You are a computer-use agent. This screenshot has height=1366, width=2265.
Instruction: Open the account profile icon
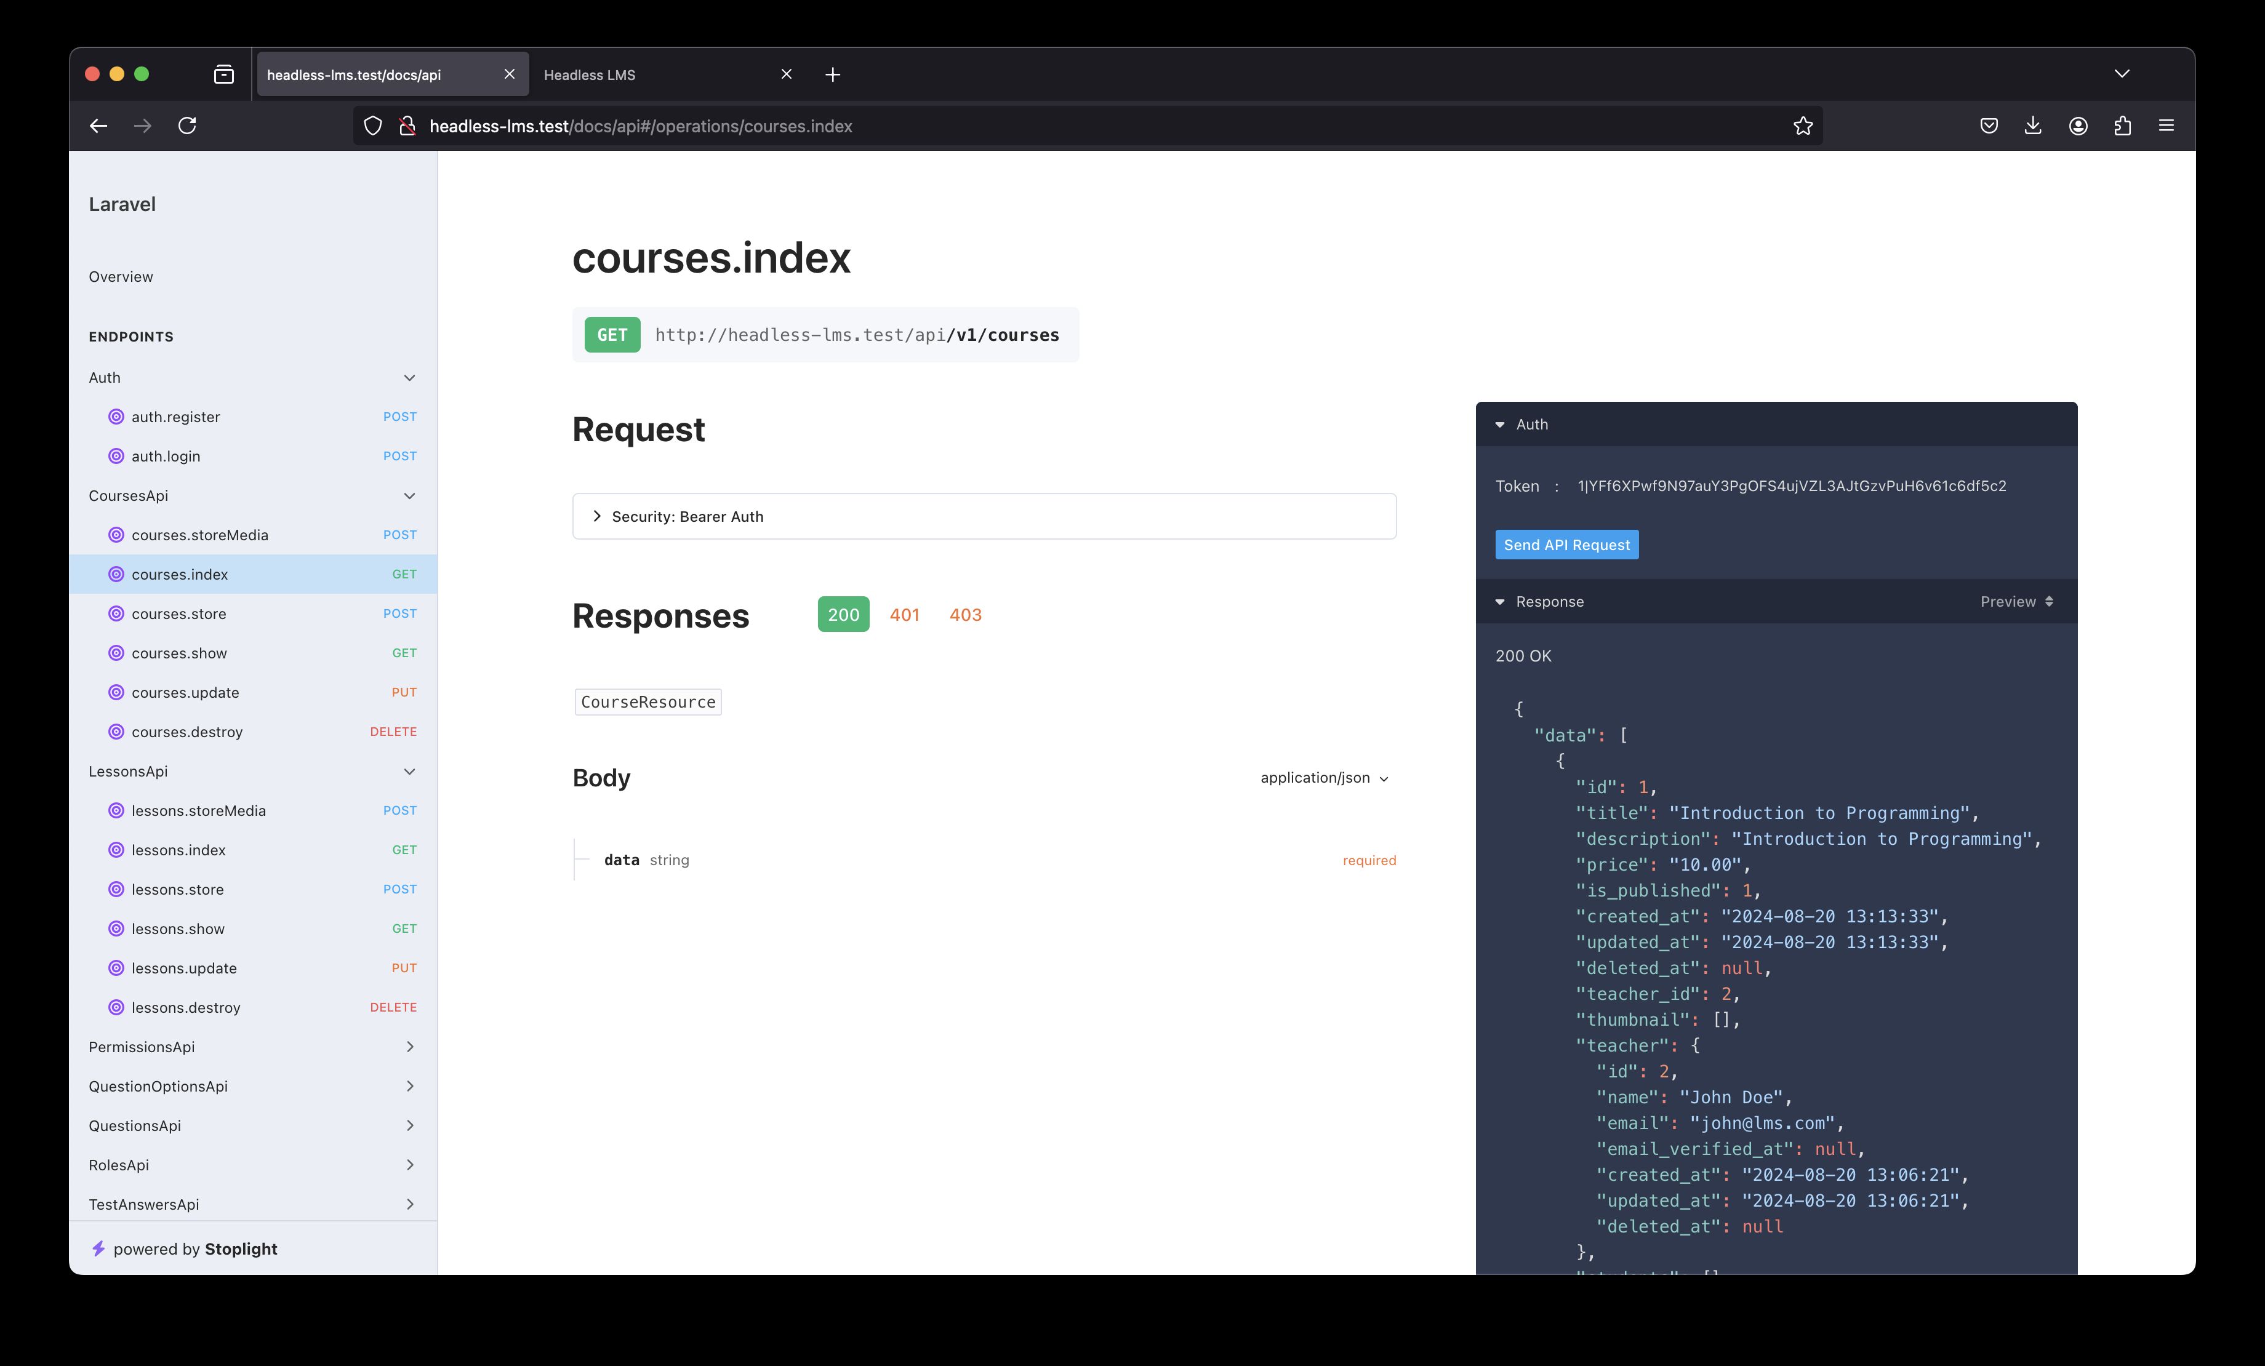tap(2079, 126)
